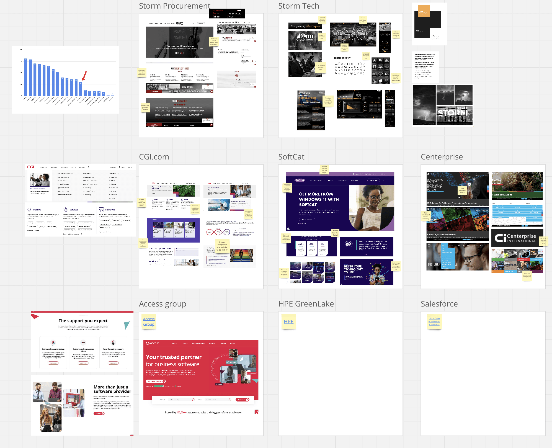Select the Centerprise hardware, software and components screenshot
Image resolution: width=552 pixels, height=448 pixels.
coord(458,224)
